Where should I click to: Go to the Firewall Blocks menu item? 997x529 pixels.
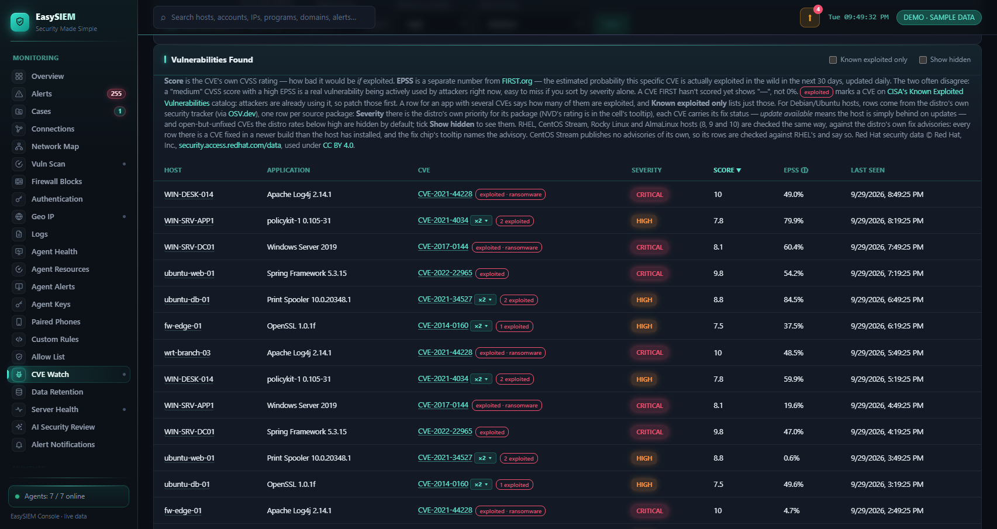(69, 182)
